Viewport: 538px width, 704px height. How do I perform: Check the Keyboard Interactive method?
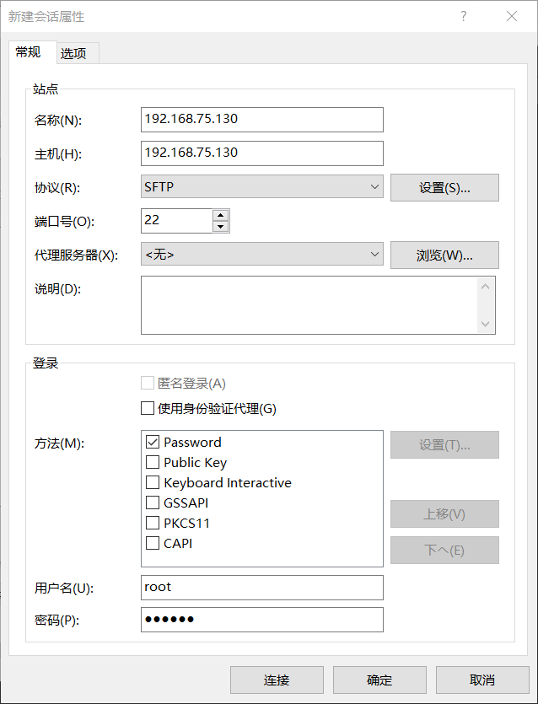pos(153,482)
